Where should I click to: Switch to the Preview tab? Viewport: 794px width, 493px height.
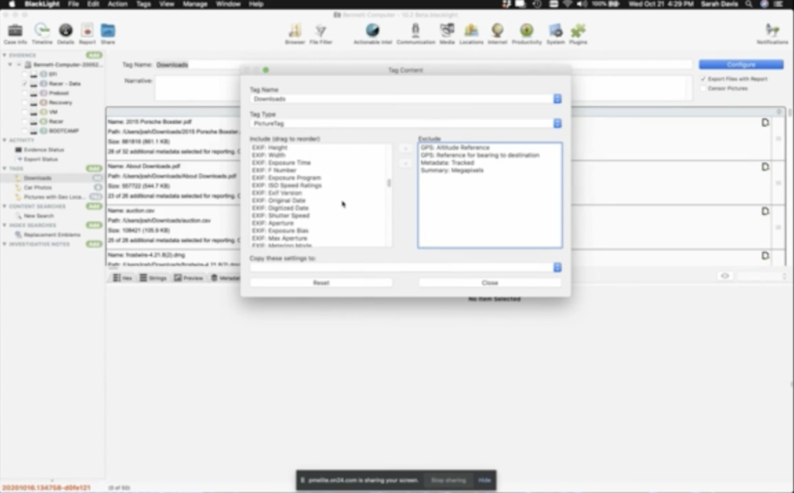(x=189, y=278)
